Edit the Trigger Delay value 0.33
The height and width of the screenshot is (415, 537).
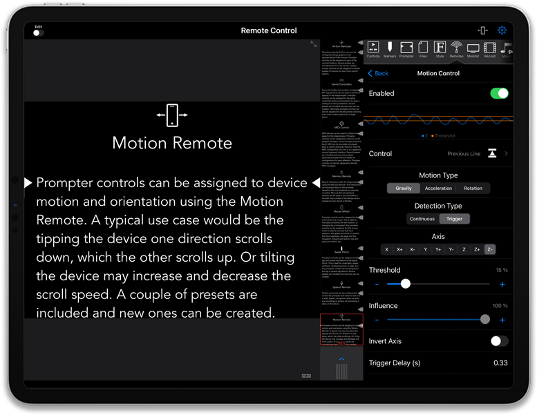[500, 363]
